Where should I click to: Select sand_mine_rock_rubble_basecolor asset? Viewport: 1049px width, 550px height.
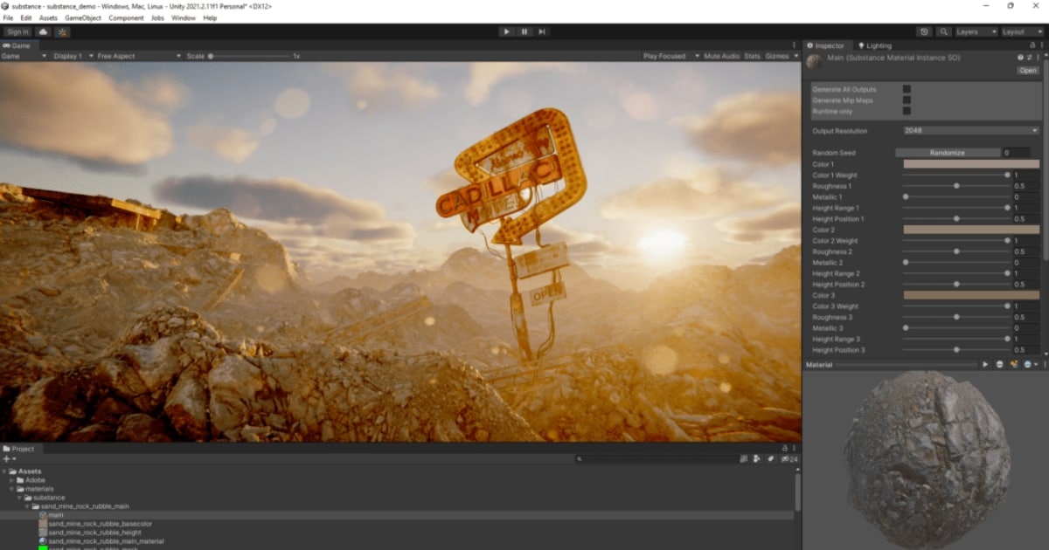[100, 524]
